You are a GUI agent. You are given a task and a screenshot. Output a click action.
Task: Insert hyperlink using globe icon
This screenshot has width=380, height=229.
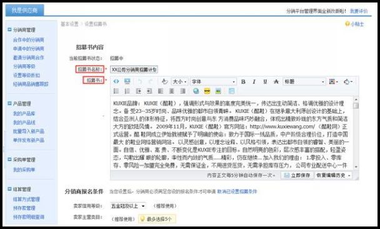[196, 91]
